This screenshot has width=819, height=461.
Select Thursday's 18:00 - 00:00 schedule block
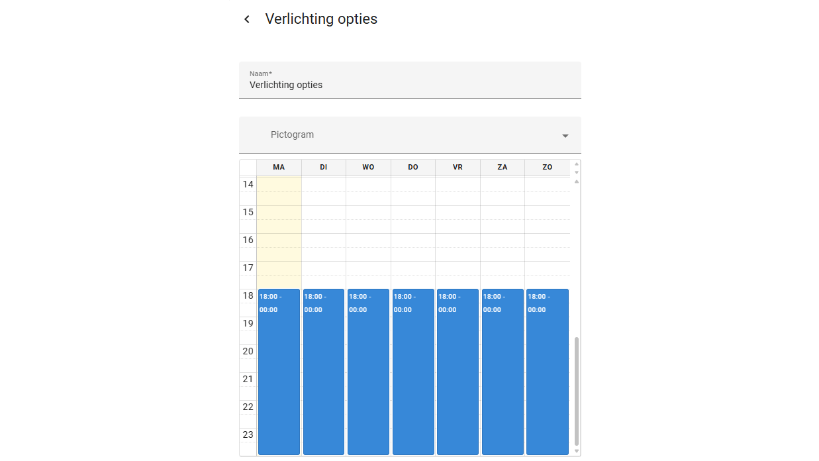point(413,371)
